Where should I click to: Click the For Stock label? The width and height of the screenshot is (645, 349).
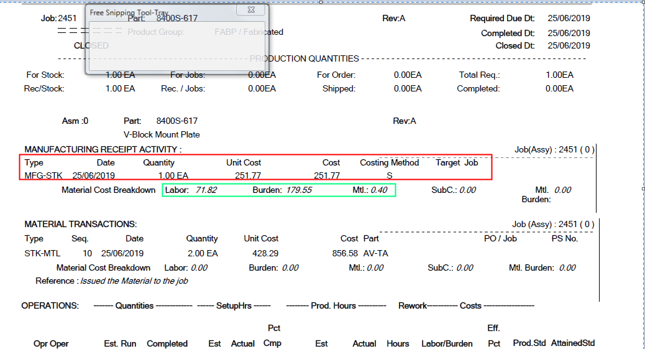tap(45, 75)
